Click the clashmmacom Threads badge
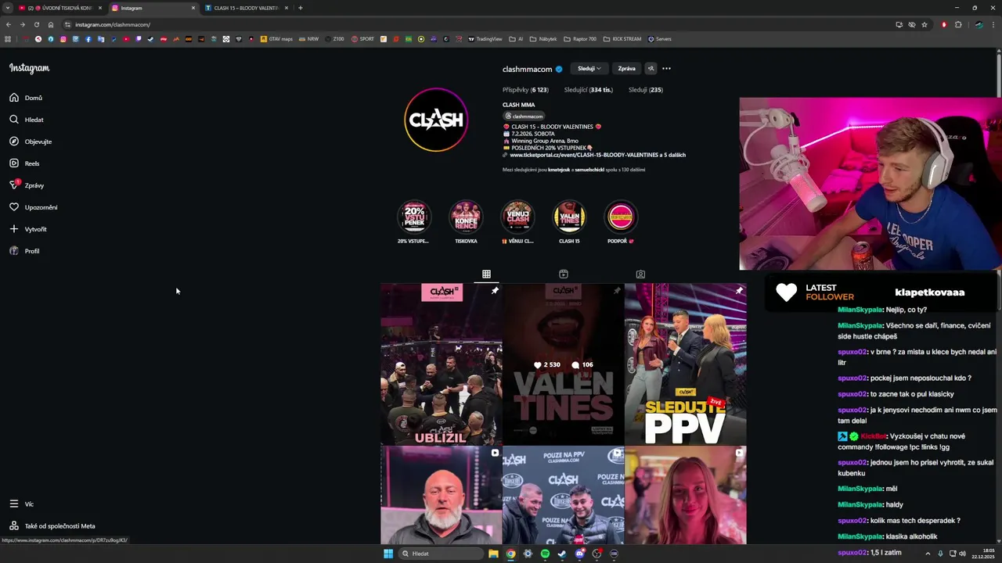 [x=524, y=117]
